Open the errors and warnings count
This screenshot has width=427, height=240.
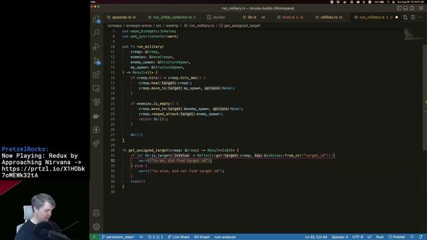[x=155, y=237]
